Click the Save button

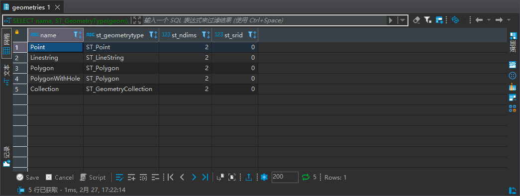pyautogui.click(x=28, y=178)
